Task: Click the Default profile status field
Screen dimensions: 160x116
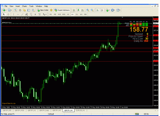Action: [51, 114]
